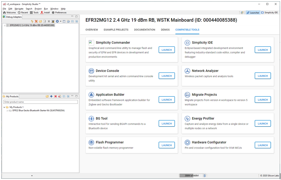Image resolution: width=281 pixels, height=180 pixels.
Task: Click the remove-all page icon in My Products
Action: (60, 96)
